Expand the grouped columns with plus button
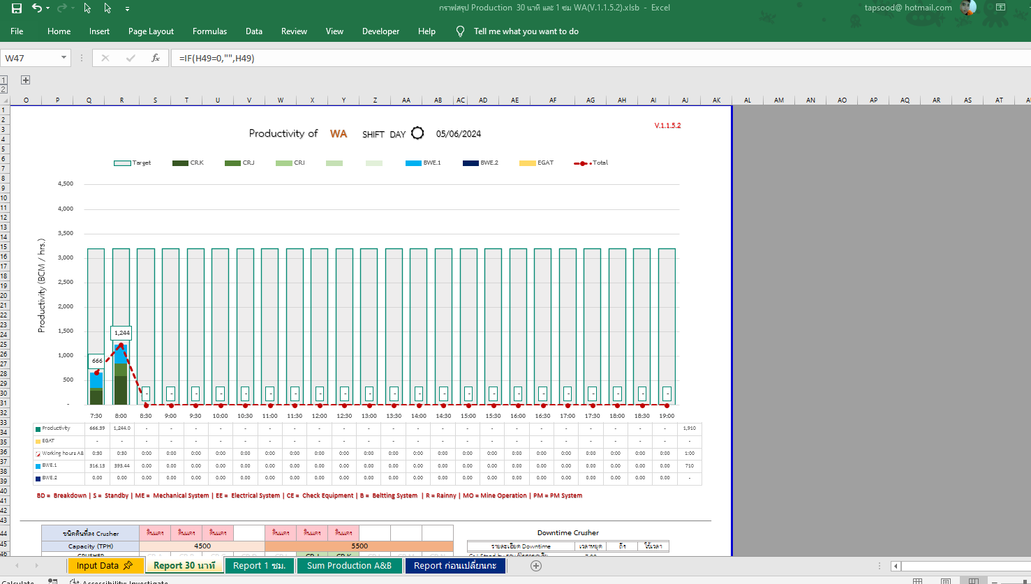 (x=25, y=80)
